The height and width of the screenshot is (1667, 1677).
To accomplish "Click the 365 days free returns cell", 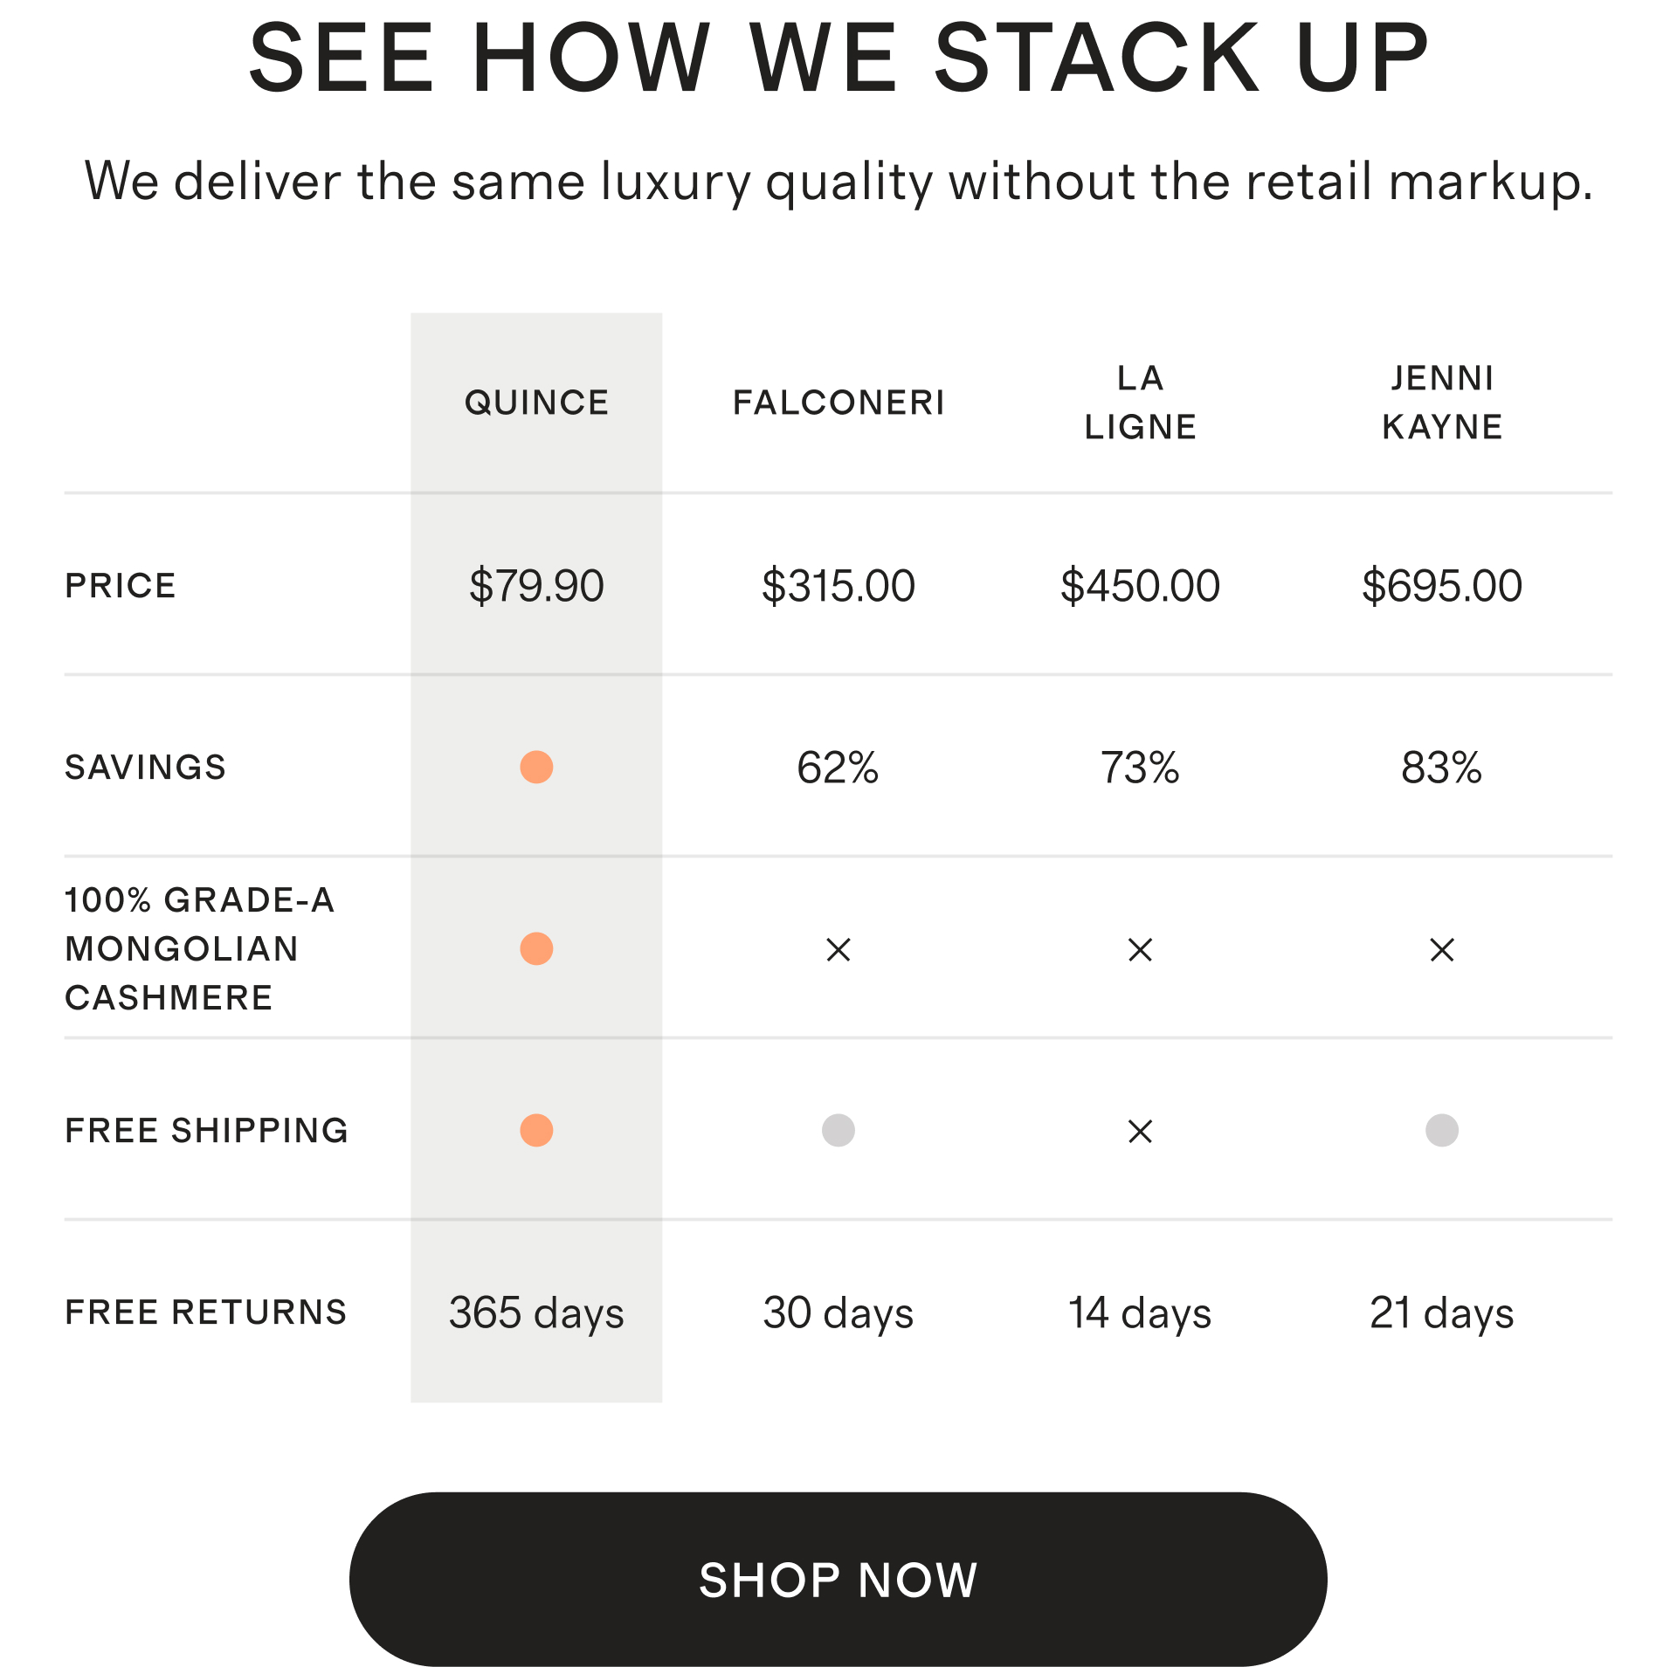I will [x=536, y=1312].
